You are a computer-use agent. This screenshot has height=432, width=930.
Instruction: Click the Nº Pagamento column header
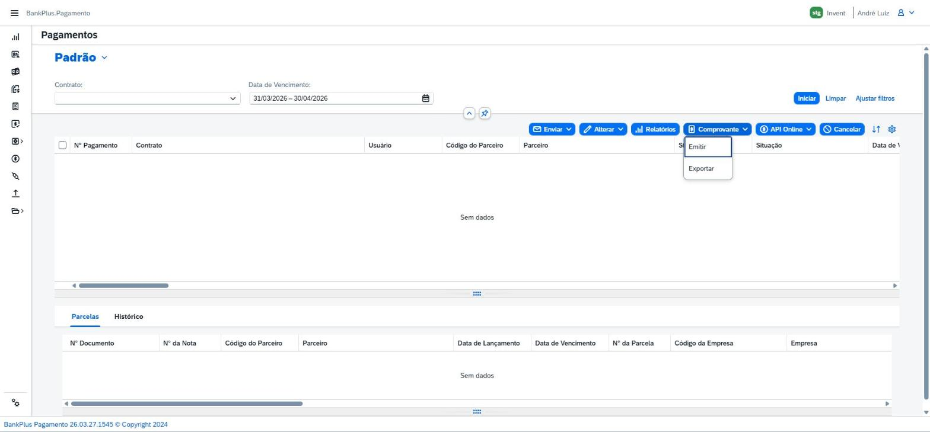point(101,145)
